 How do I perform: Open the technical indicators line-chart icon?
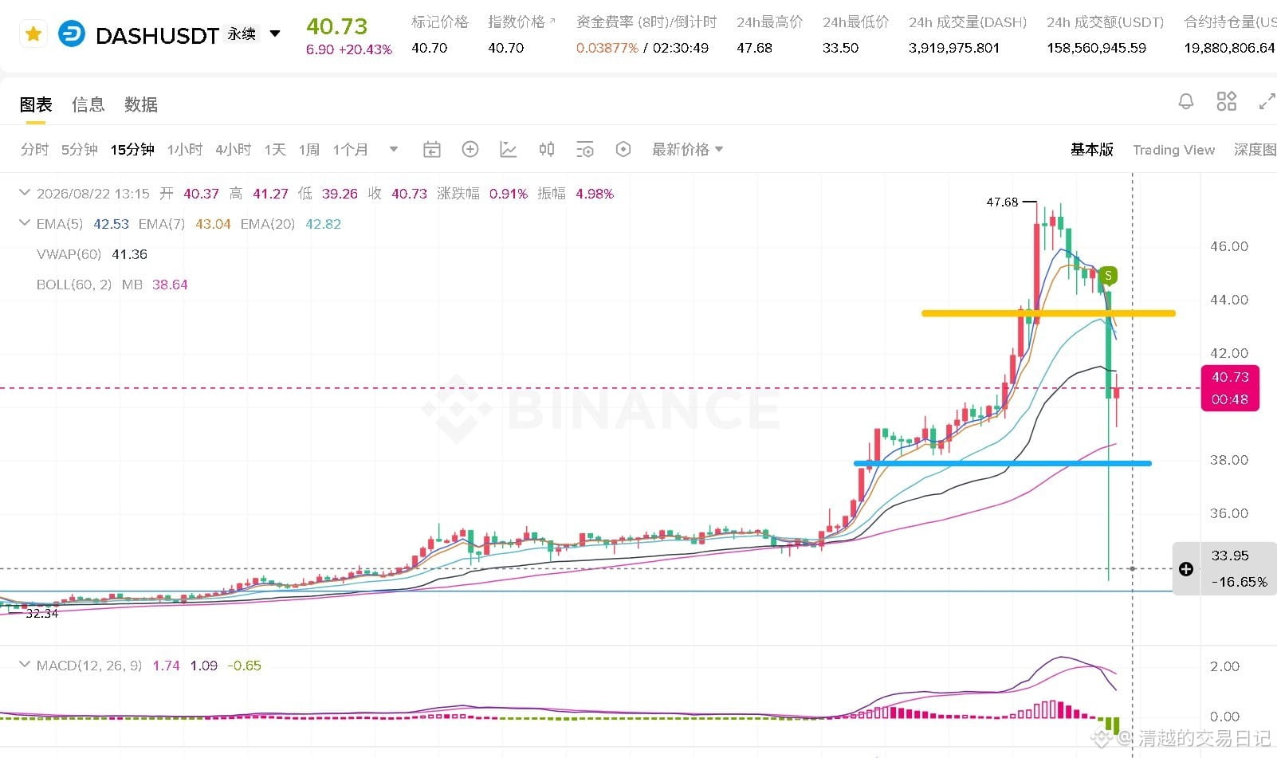click(509, 149)
